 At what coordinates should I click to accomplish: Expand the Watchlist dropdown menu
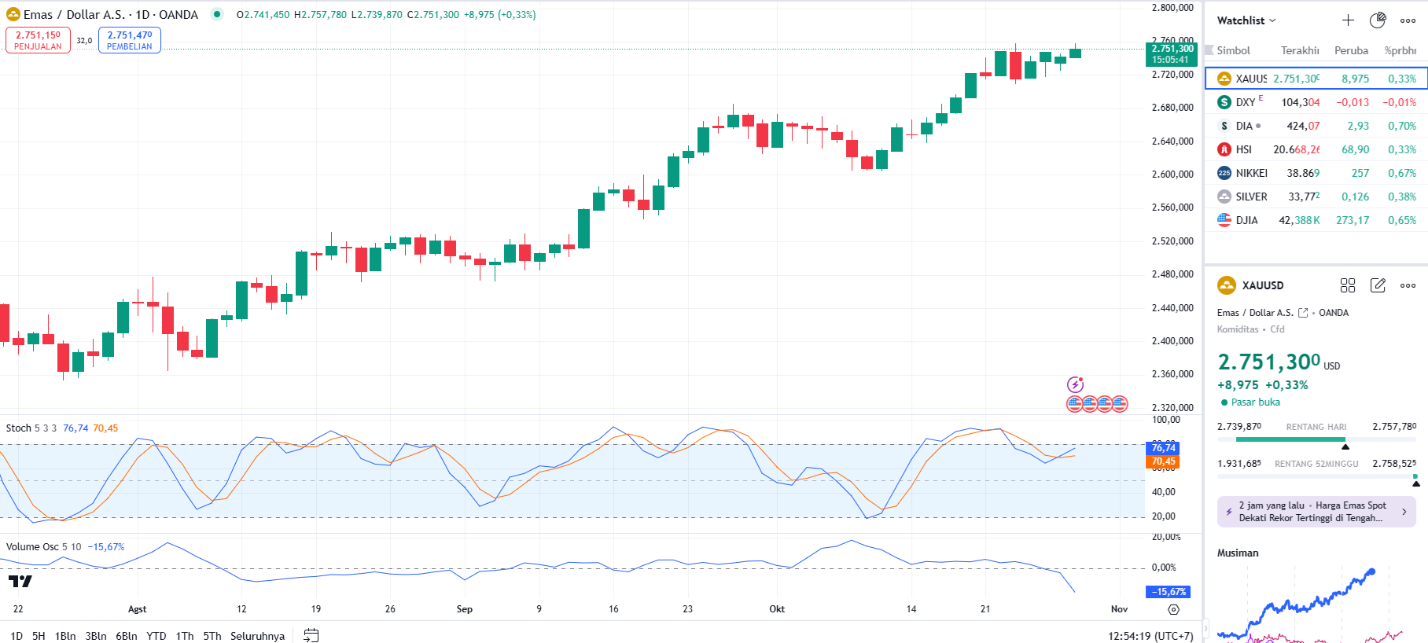1246,20
